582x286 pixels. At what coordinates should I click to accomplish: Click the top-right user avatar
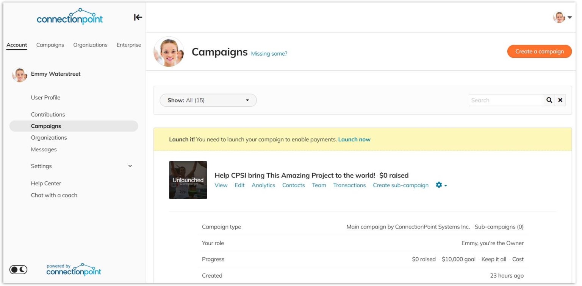[559, 17]
